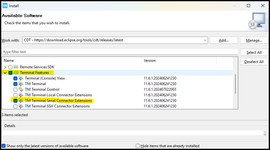Check the Remote Services SDK checkbox
The width and height of the screenshot is (270, 150).
coord(10,67)
